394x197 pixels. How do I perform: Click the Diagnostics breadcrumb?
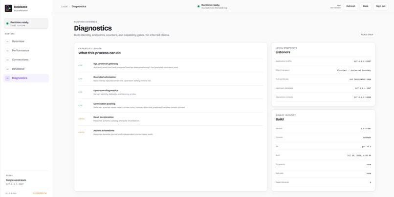(x=79, y=6)
